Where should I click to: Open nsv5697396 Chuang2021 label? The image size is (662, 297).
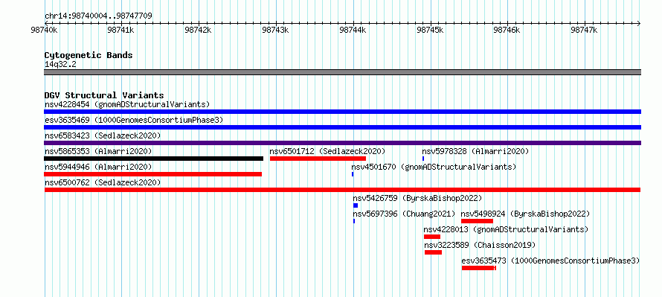[x=405, y=214]
